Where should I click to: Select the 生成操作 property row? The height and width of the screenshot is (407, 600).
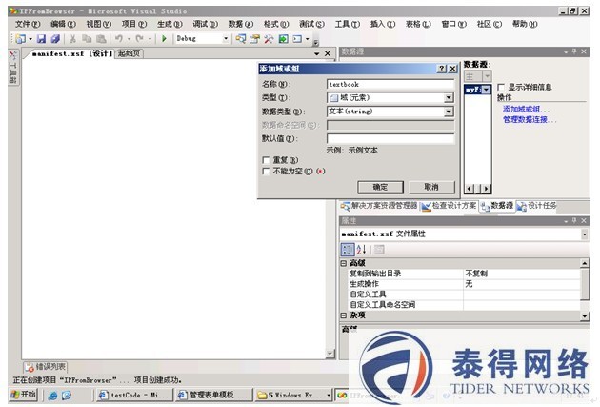tap(464, 284)
